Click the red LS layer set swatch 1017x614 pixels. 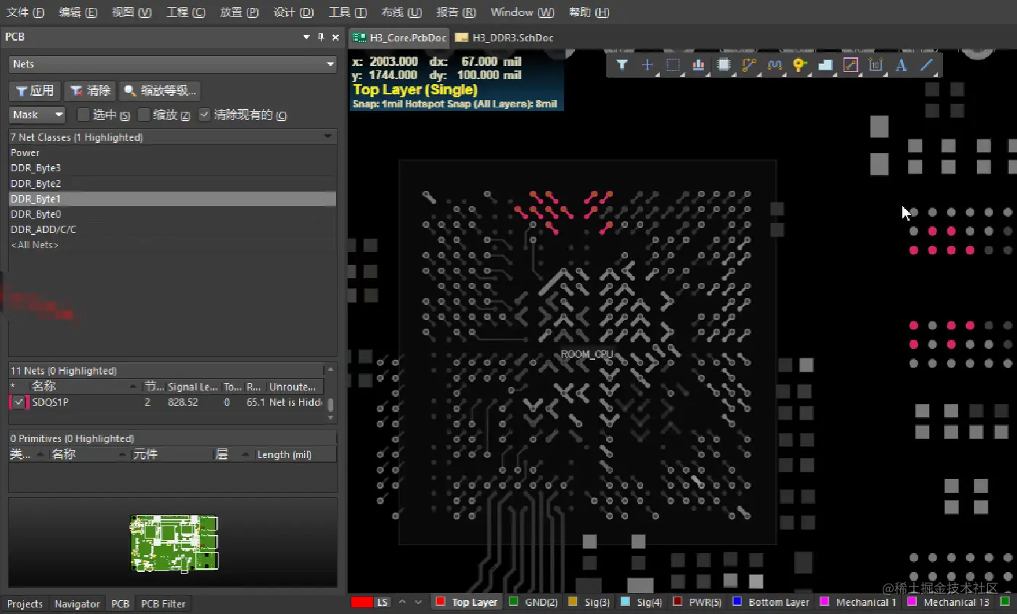point(362,602)
